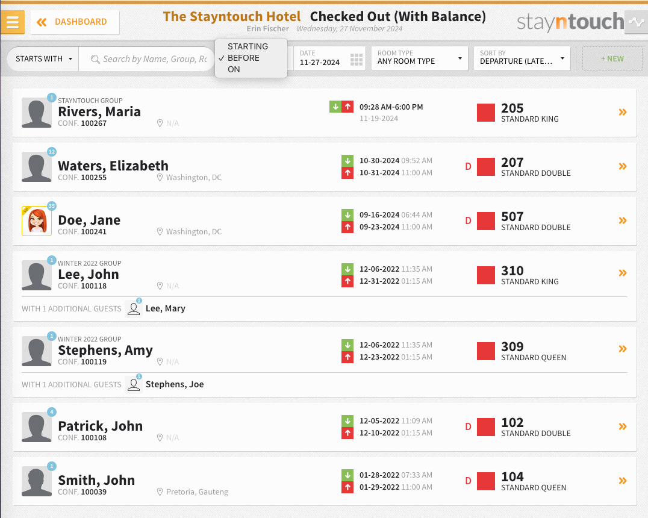Click The Stayntouch Hotel title
The image size is (648, 518).
232,16
